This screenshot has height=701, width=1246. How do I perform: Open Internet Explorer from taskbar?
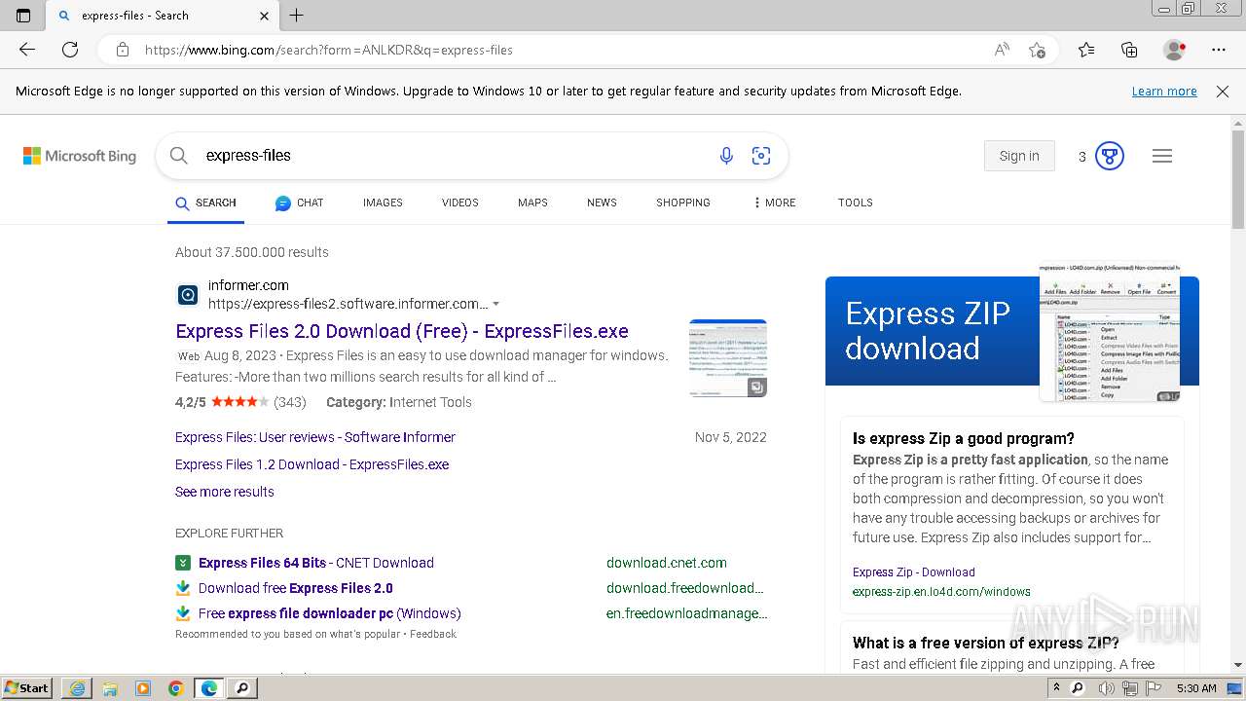point(77,688)
